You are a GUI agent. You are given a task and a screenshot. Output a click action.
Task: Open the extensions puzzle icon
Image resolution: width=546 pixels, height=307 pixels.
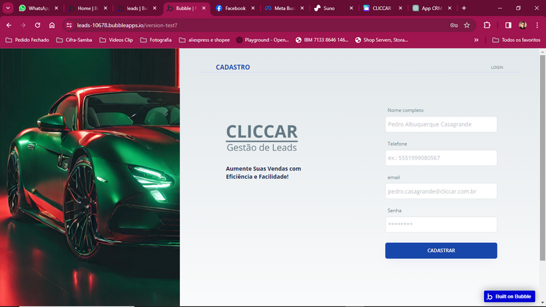(x=487, y=25)
